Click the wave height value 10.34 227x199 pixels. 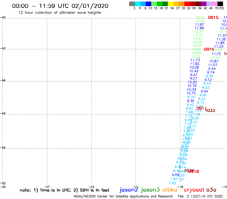pos(191,90)
